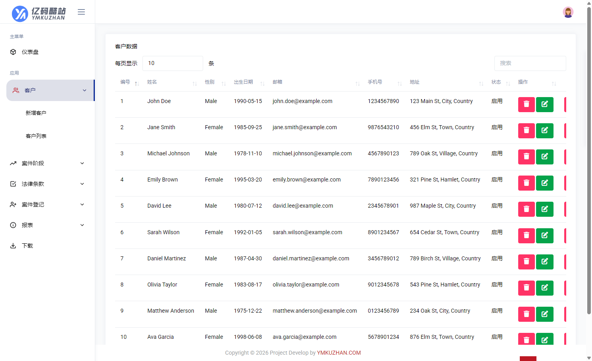Toggle the sidebar hamburger menu
Image resolution: width=592 pixels, height=361 pixels.
[x=81, y=12]
